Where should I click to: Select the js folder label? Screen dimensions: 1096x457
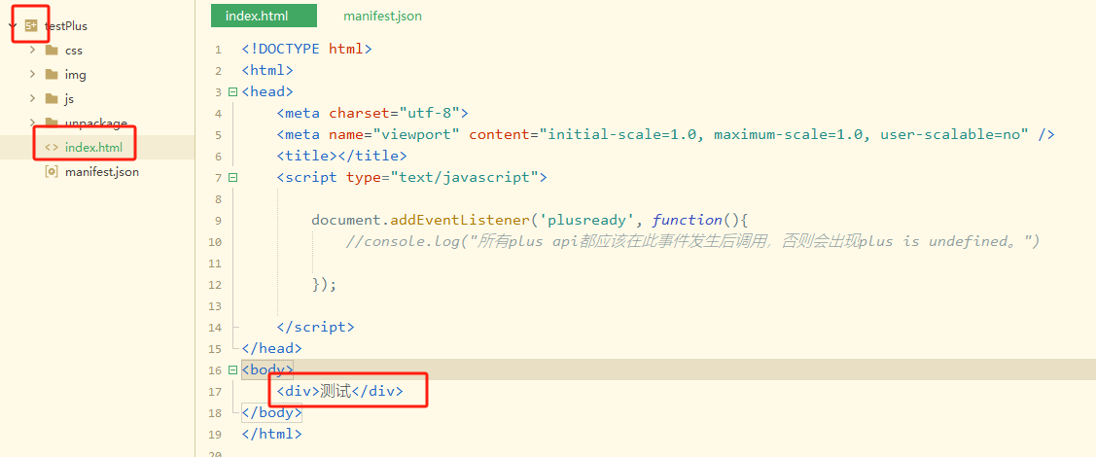69,99
